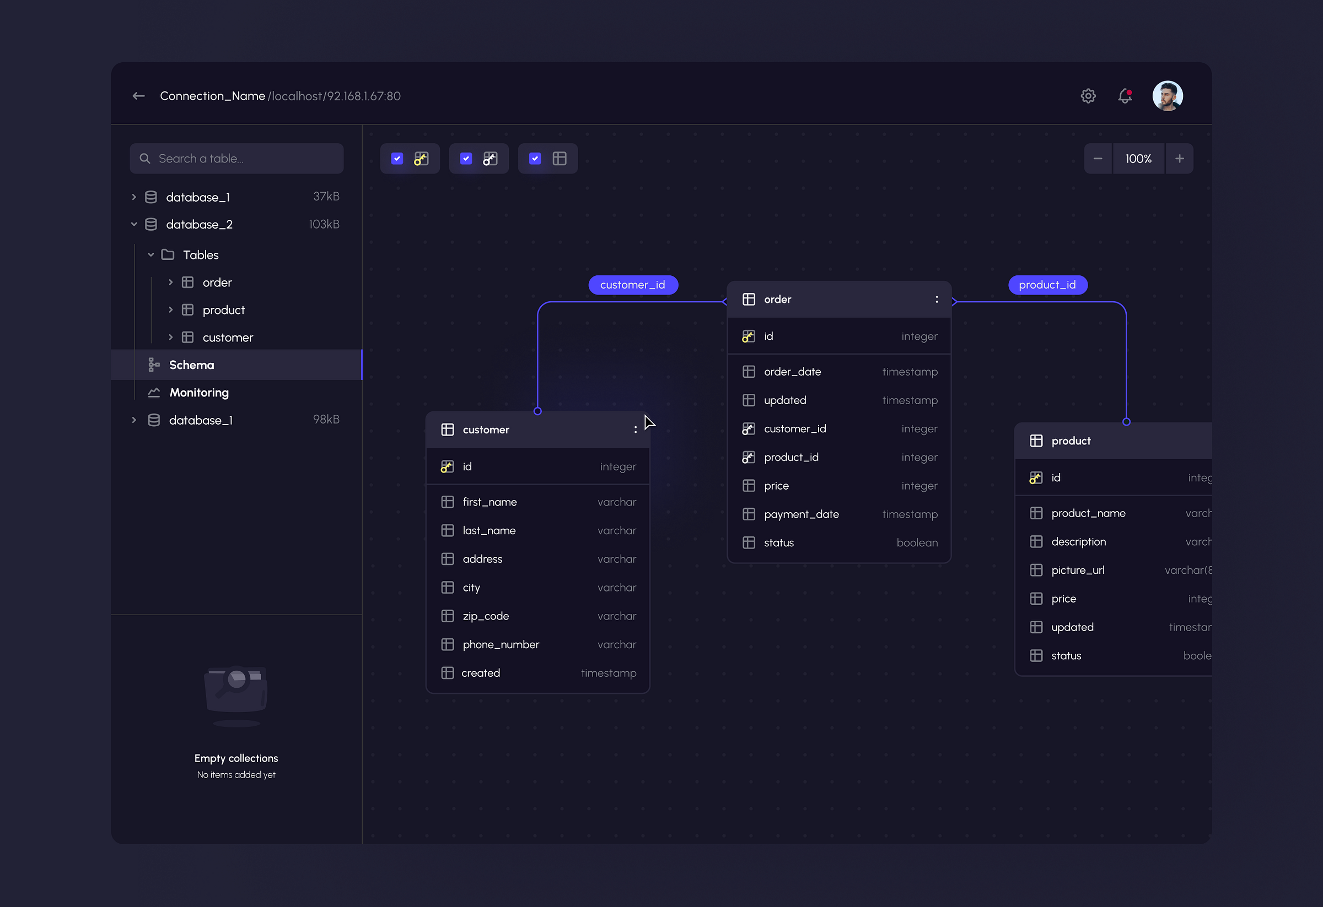The height and width of the screenshot is (907, 1323).
Task: Click the user avatar picture
Action: click(1167, 96)
